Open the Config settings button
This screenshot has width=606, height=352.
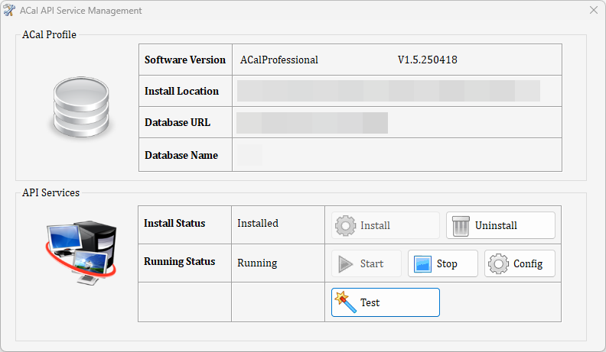[520, 263]
